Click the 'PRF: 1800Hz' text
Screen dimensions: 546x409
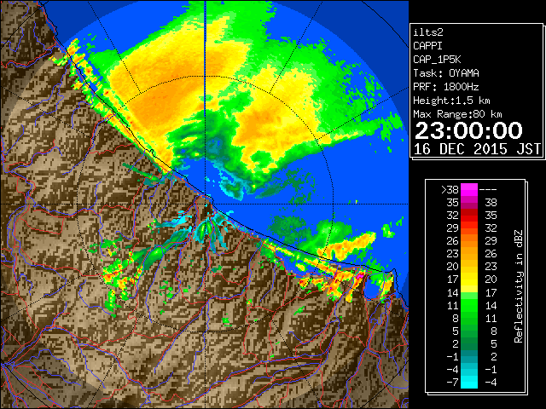446,87
